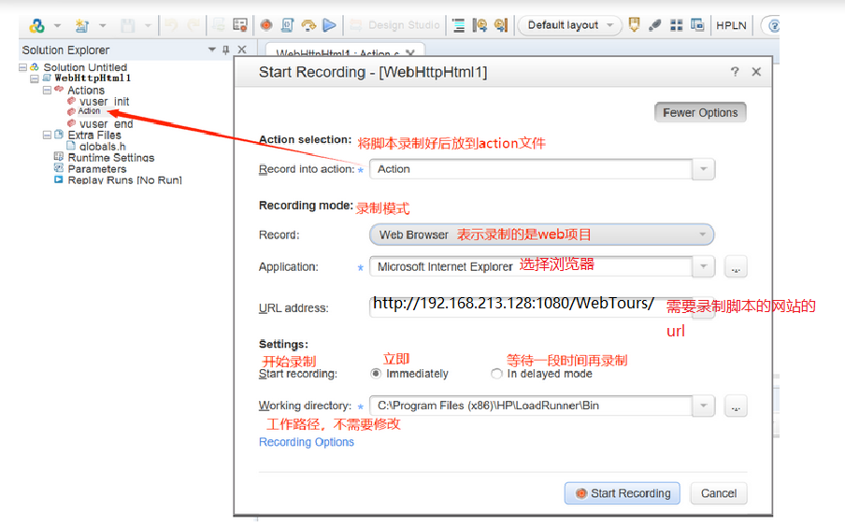This screenshot has height=527, width=845.
Task: Click the Solution Untitled root node label
Action: pyautogui.click(x=85, y=67)
